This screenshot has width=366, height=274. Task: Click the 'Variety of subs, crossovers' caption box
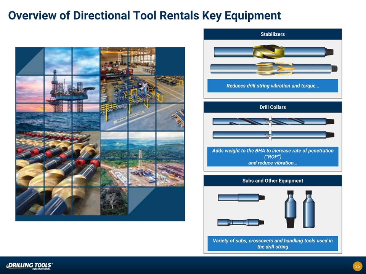click(273, 244)
